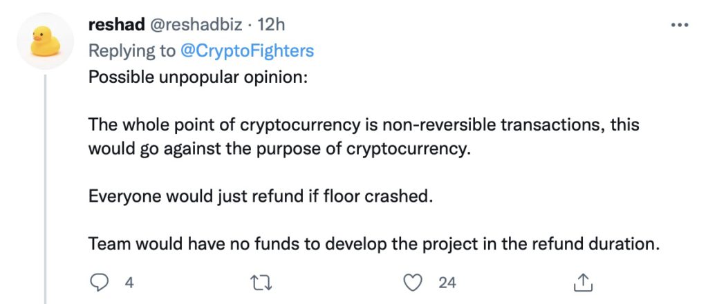Open the three-dot more options menu
The height and width of the screenshot is (304, 708).
[x=680, y=26]
